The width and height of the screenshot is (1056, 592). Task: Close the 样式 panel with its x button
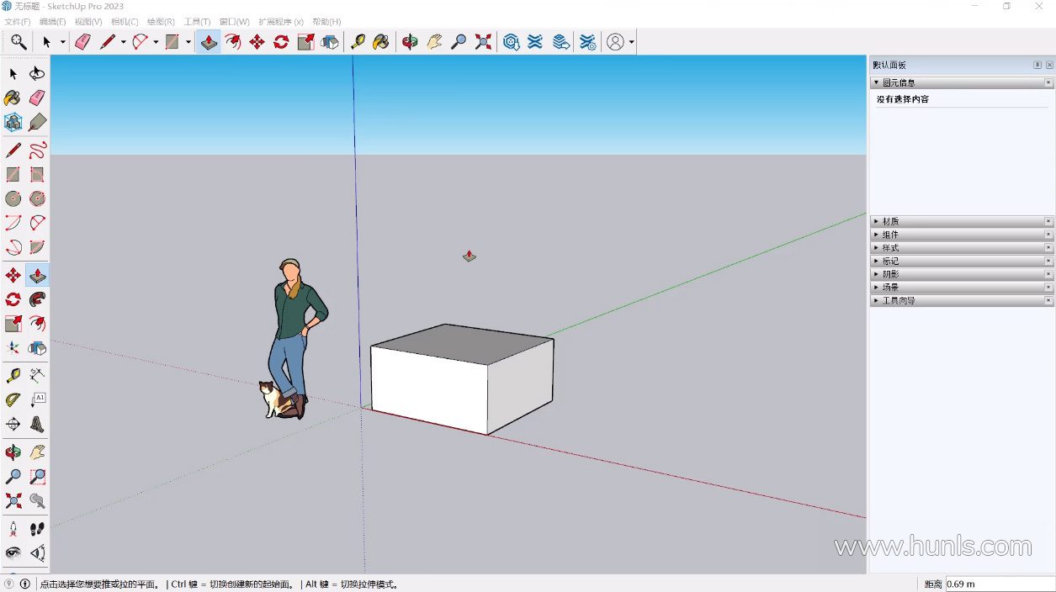(1048, 248)
